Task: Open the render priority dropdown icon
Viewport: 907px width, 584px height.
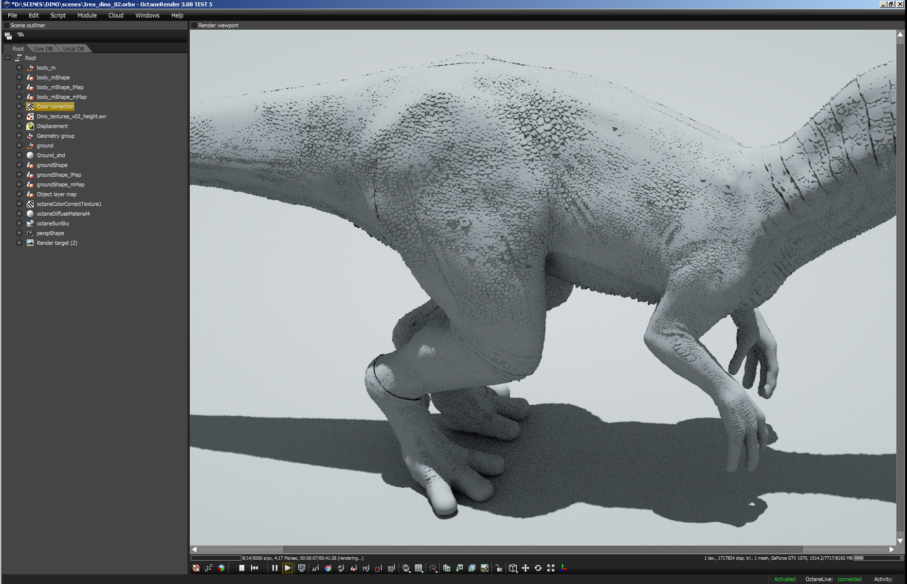Action: [406, 568]
